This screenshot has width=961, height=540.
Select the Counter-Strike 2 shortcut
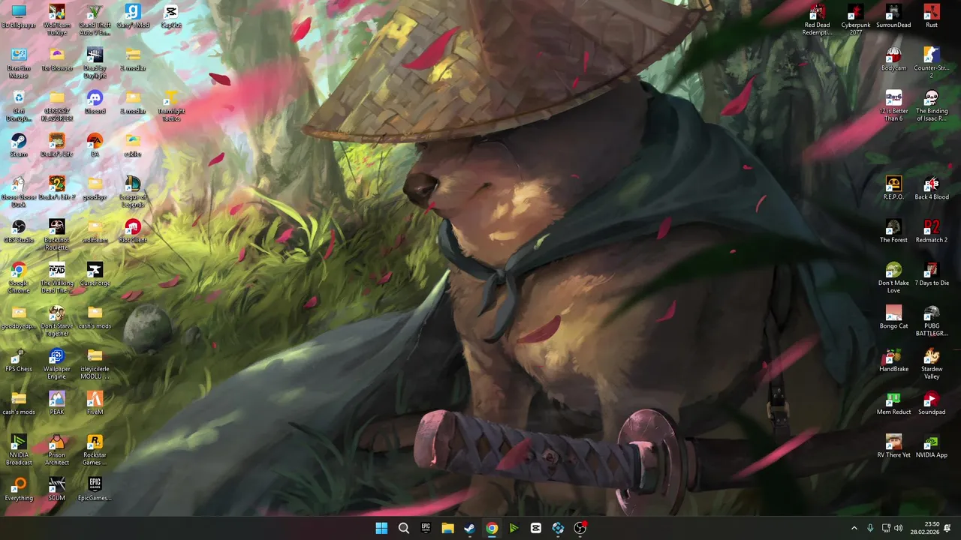tap(932, 63)
